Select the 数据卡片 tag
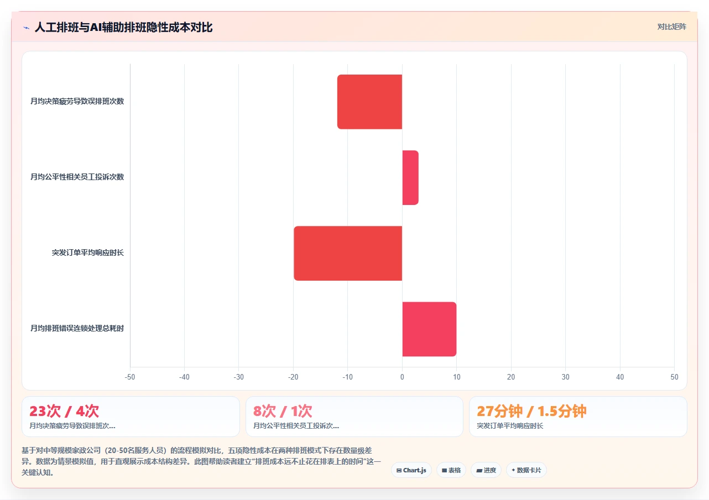This screenshot has width=709, height=500. coord(526,470)
